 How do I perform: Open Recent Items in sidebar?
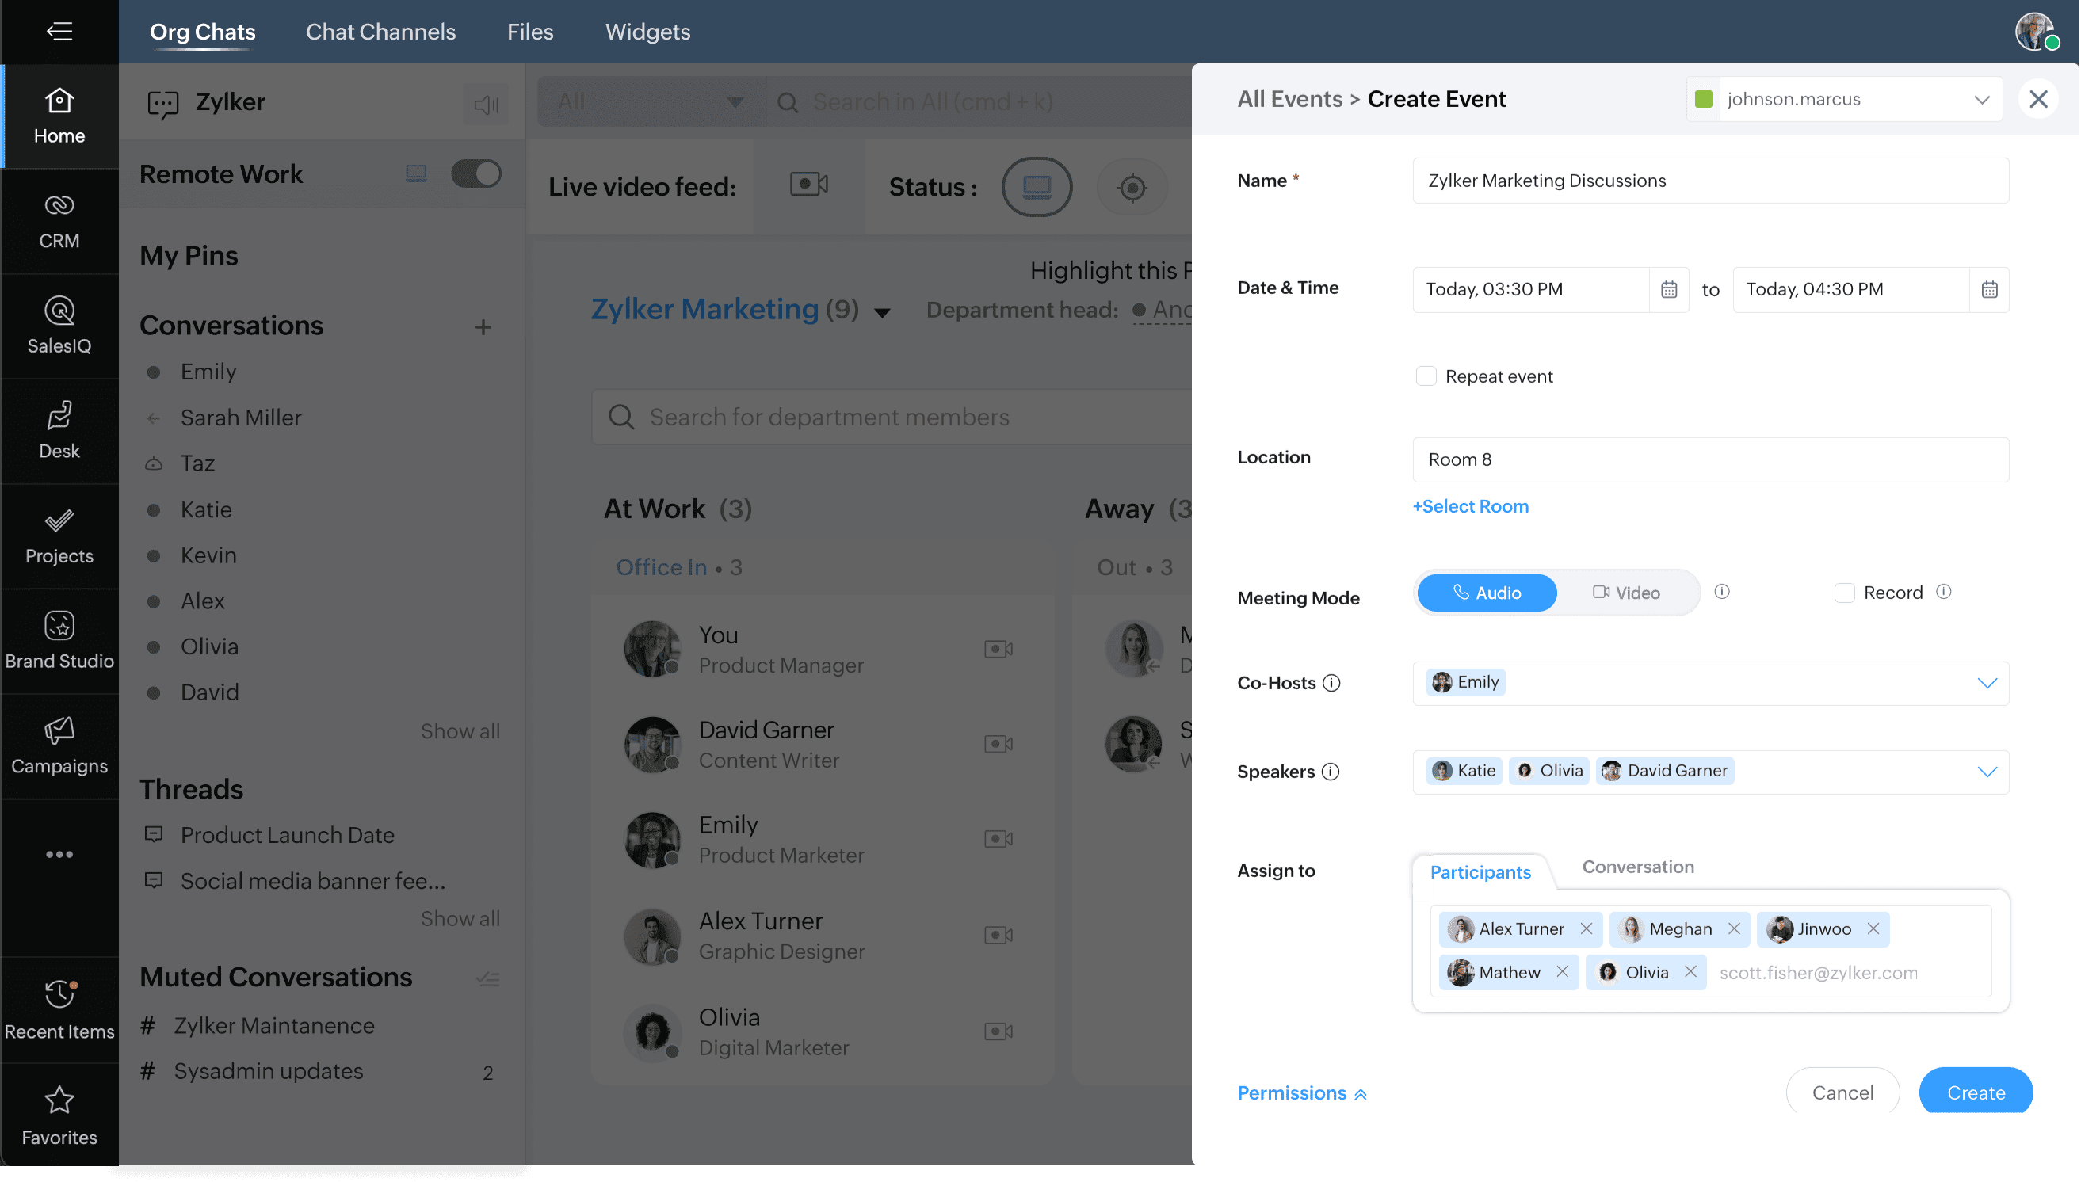tap(59, 1009)
